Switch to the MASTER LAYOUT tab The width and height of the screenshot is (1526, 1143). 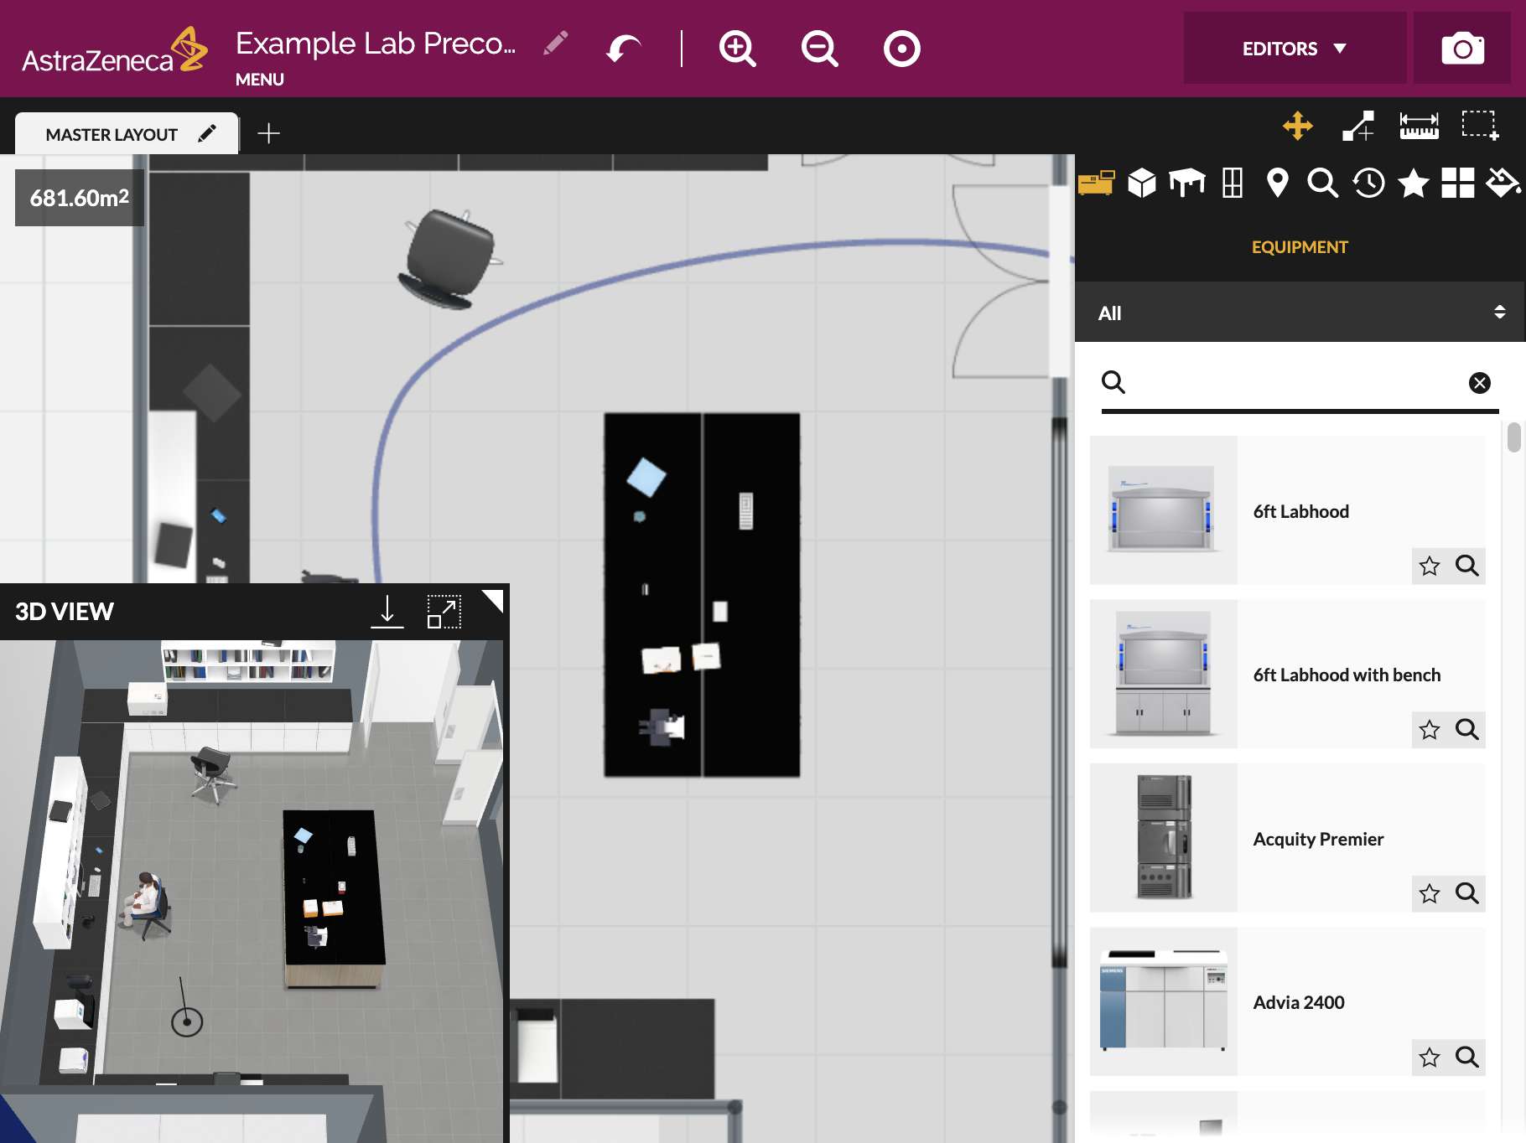[112, 135]
